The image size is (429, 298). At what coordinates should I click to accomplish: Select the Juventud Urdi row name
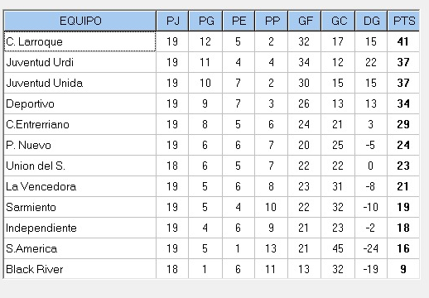click(80, 62)
